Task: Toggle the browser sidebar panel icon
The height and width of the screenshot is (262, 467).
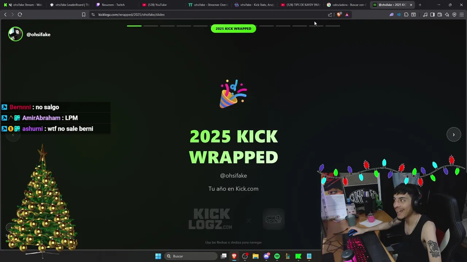Action: (x=432, y=15)
